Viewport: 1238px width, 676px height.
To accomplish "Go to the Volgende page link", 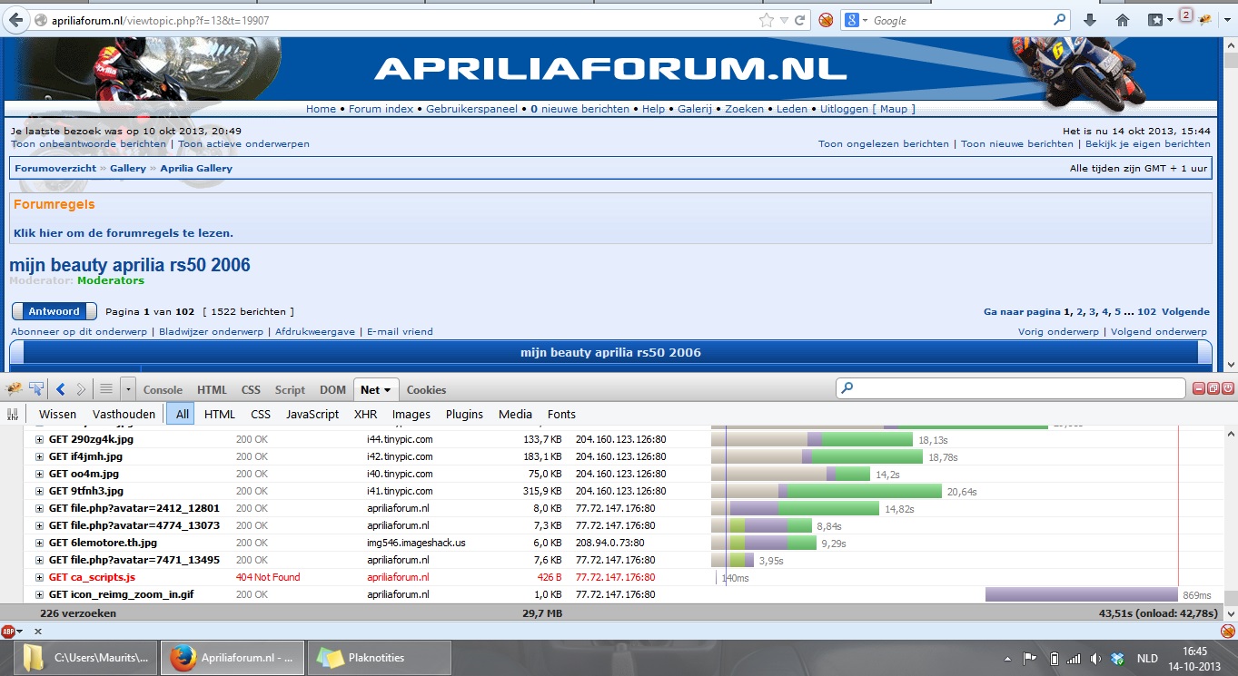I will click(x=1185, y=311).
